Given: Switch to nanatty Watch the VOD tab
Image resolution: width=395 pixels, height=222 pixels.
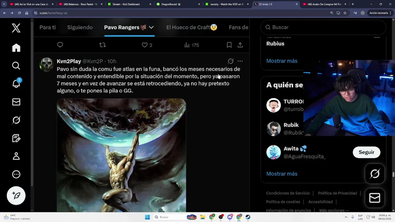Looking at the screenshot, I should 228,4.
